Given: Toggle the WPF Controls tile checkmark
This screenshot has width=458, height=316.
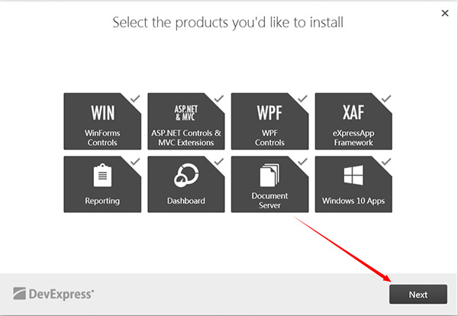Looking at the screenshot, I should click(302, 98).
